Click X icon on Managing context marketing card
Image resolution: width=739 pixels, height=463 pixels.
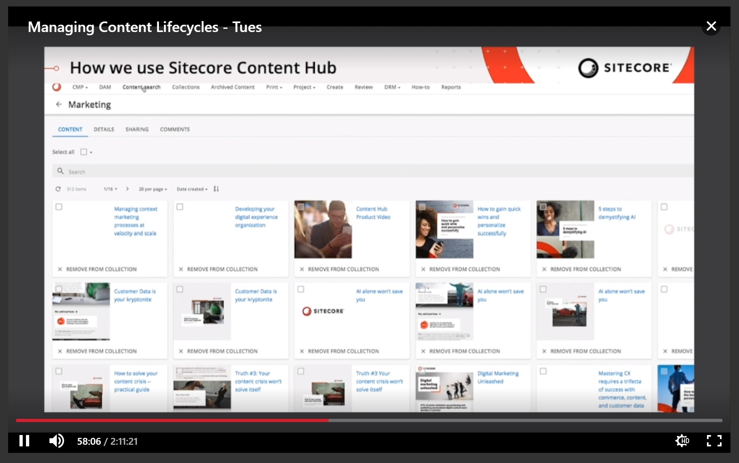[60, 269]
